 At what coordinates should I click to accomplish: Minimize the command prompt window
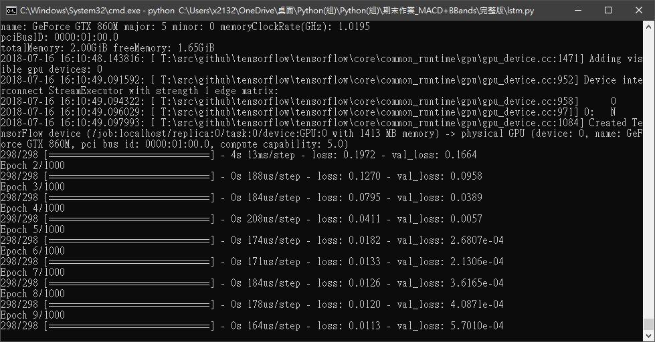(x=578, y=11)
